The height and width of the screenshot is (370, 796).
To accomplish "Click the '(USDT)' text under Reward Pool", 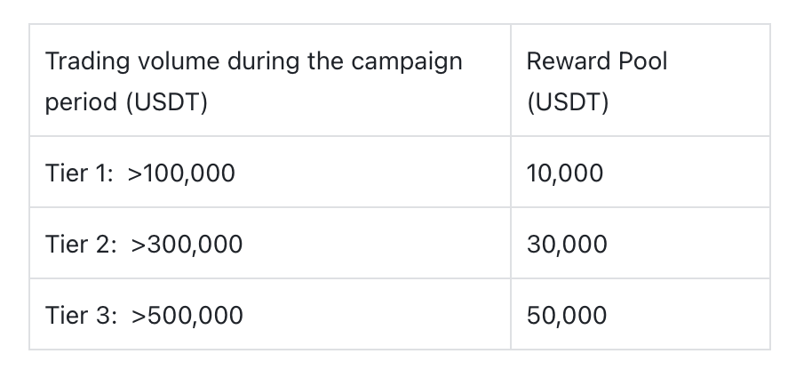I will (x=568, y=102).
